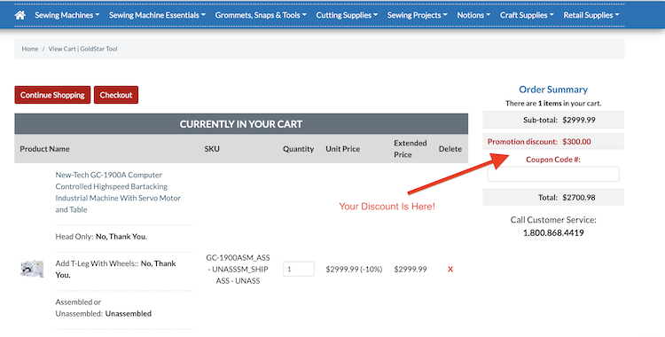Open the Cutting Supplies menu
Viewport: 665px width, 337px height.
point(347,15)
